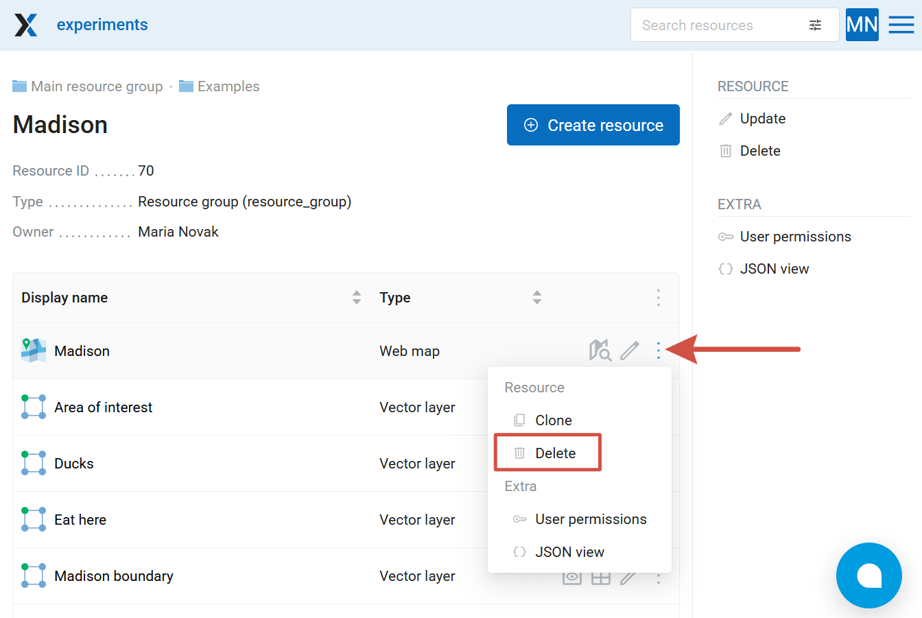Open the chat bubble widget
Image resolution: width=922 pixels, height=618 pixels.
[x=869, y=575]
